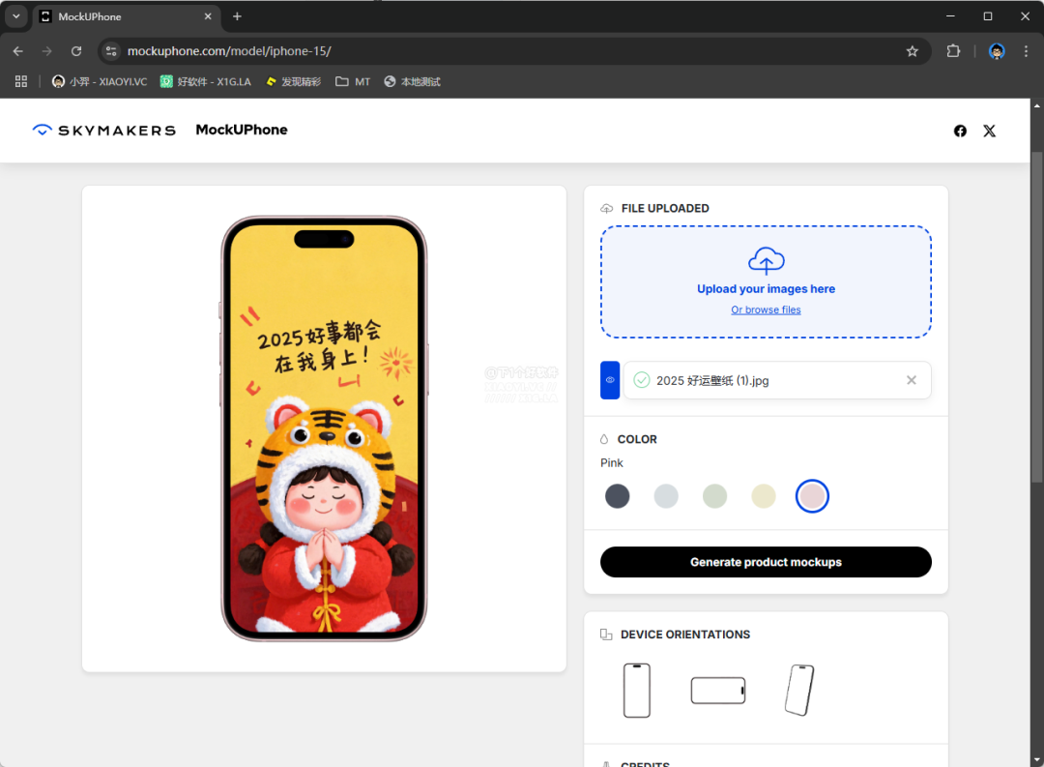
Task: Select landscape device orientation
Action: [717, 691]
